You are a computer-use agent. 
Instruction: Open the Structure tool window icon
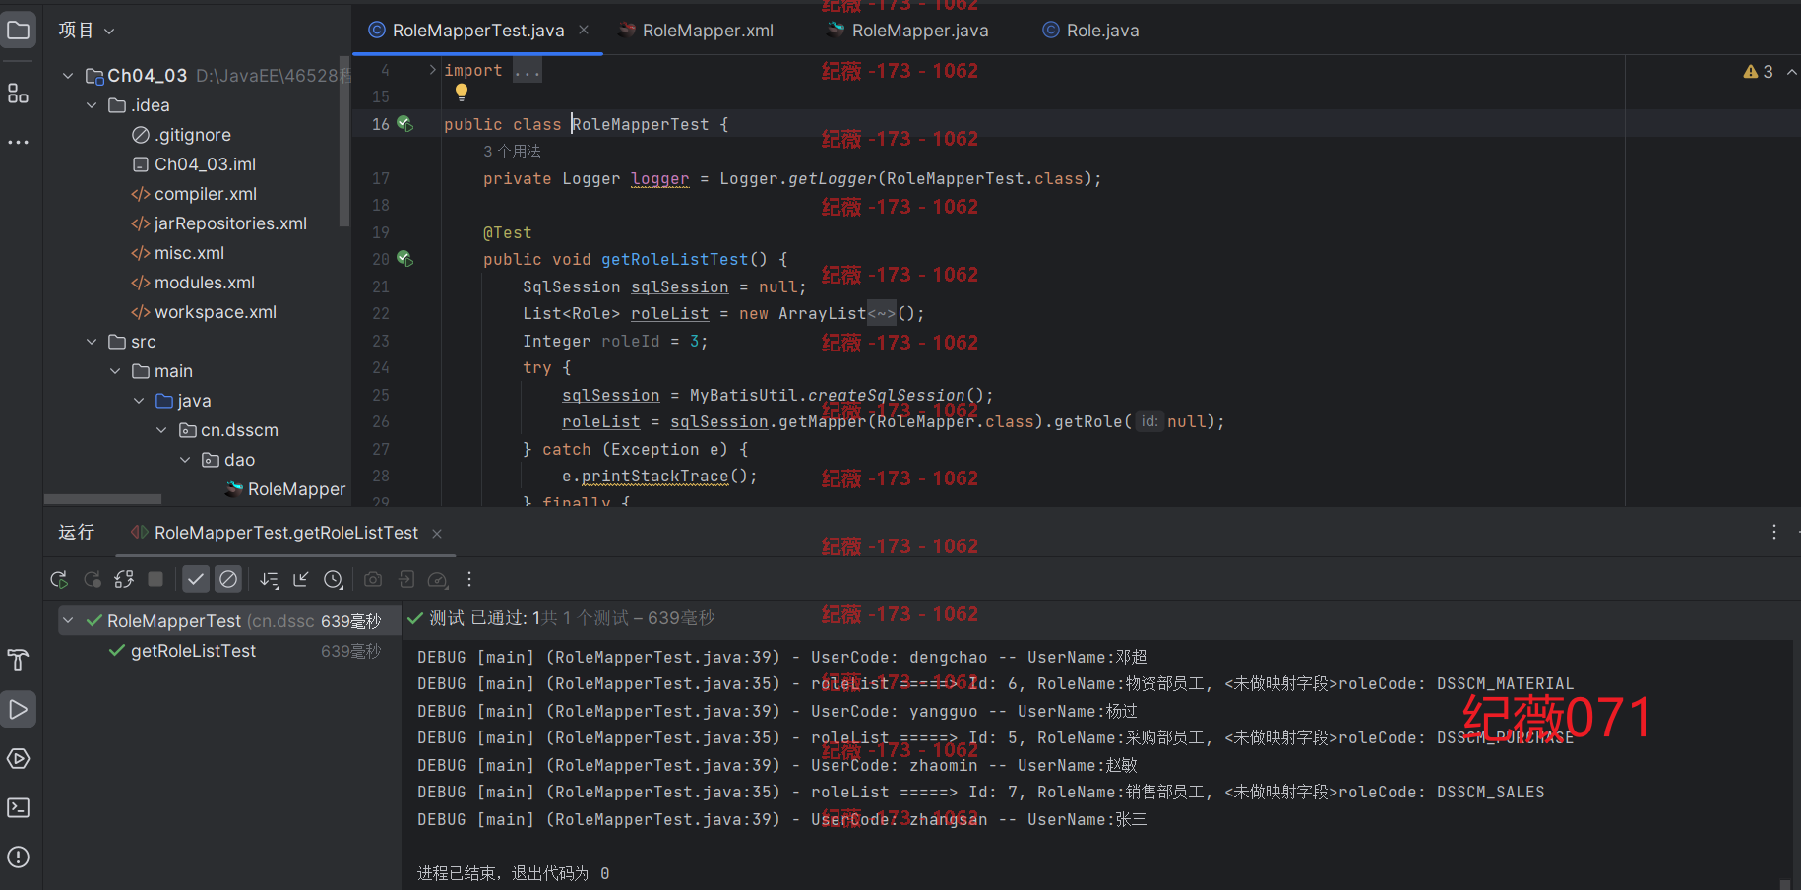[x=18, y=94]
